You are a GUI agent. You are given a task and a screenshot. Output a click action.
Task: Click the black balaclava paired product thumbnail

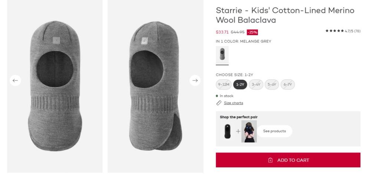pyautogui.click(x=227, y=131)
